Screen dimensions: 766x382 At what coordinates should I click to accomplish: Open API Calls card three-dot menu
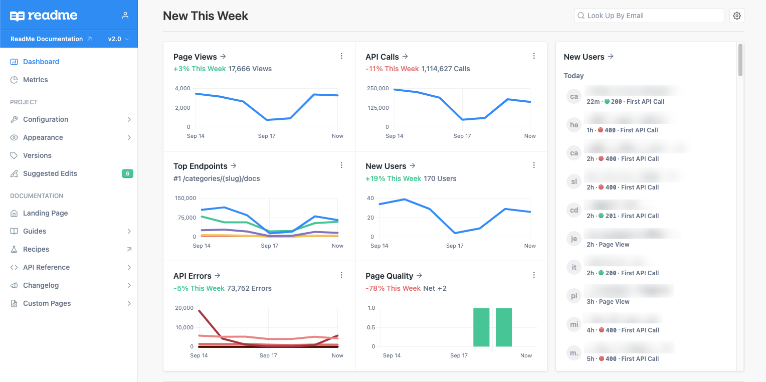coord(534,56)
